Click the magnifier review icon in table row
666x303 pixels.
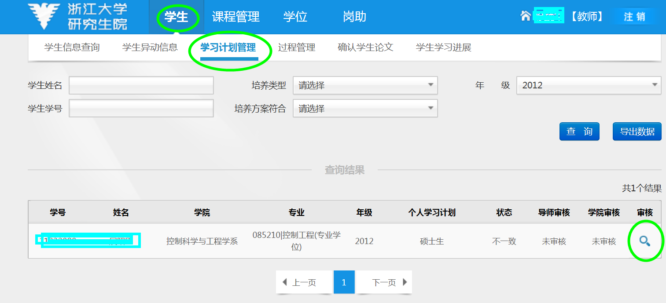pos(644,241)
